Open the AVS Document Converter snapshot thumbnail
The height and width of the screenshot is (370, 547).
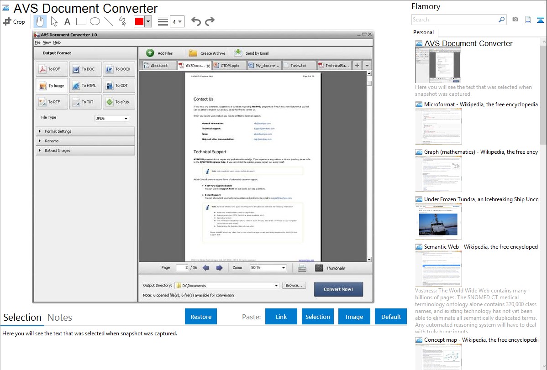tap(437, 65)
